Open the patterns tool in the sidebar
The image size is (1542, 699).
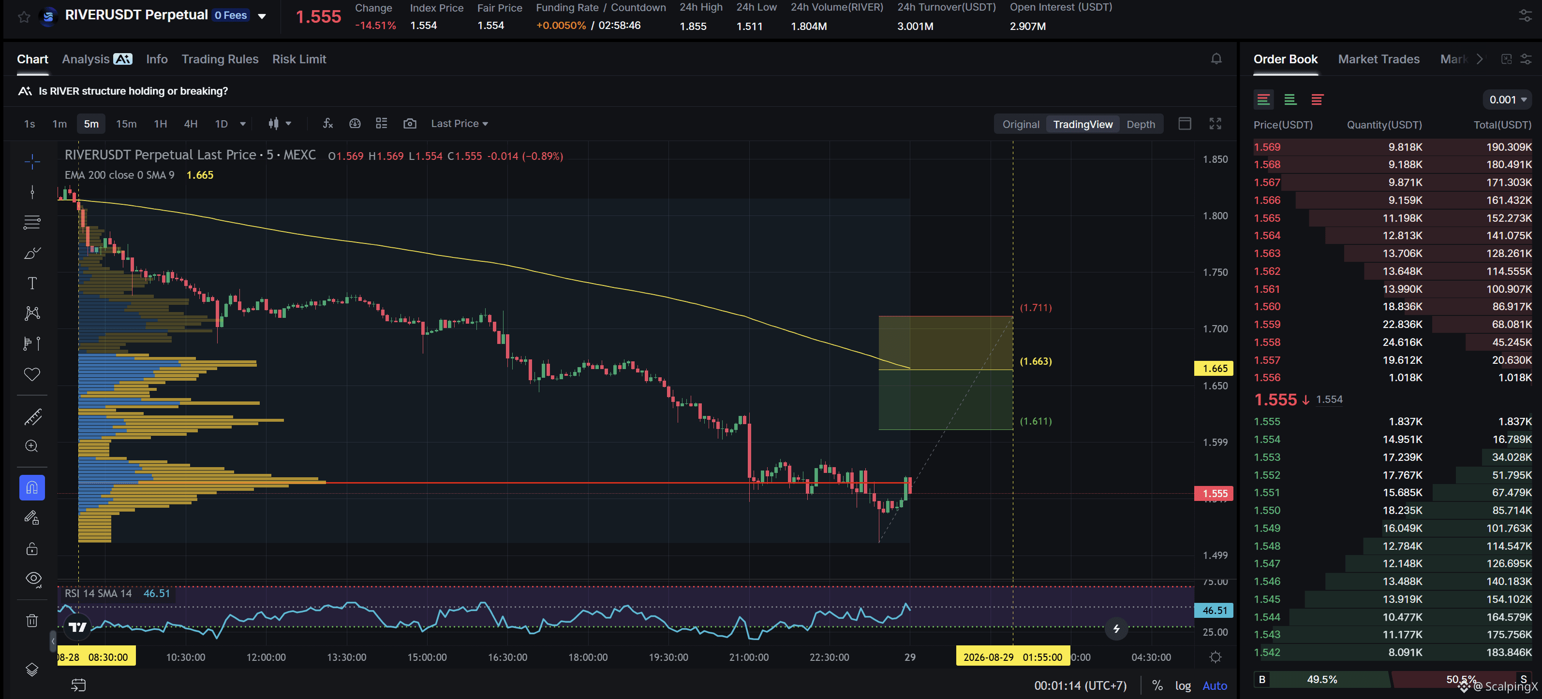coord(32,314)
